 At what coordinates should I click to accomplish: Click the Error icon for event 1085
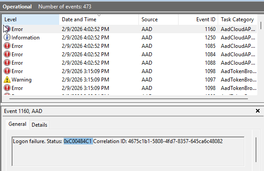[x=7, y=46]
